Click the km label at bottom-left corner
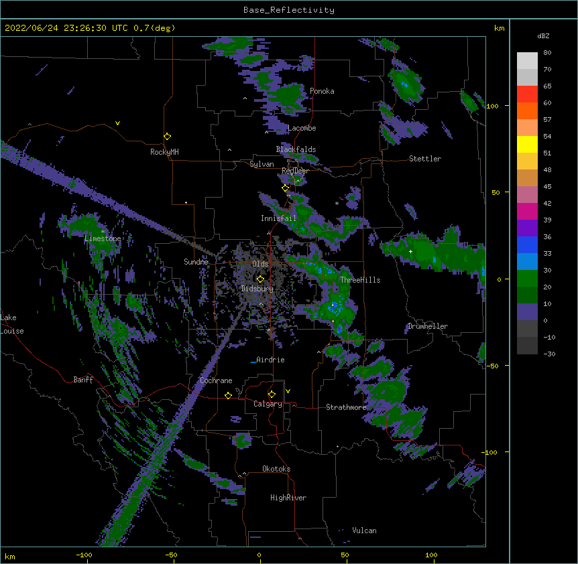This screenshot has width=578, height=564. click(x=10, y=556)
